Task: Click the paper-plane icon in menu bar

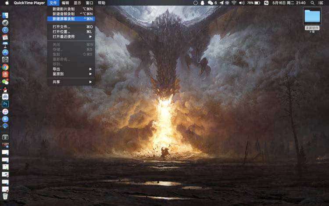Action: tap(222, 3)
